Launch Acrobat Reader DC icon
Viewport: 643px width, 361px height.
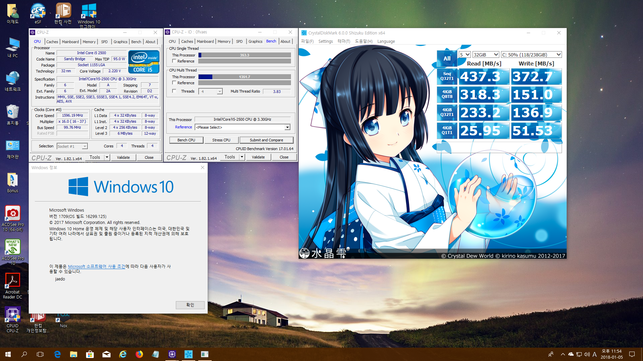click(x=13, y=286)
